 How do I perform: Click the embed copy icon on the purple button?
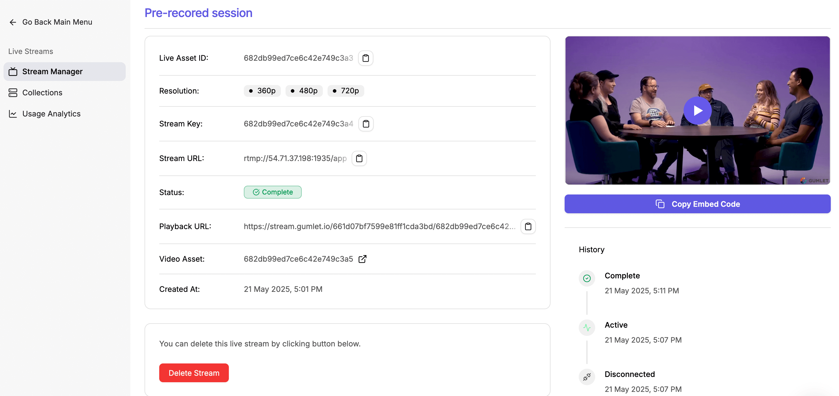(660, 204)
